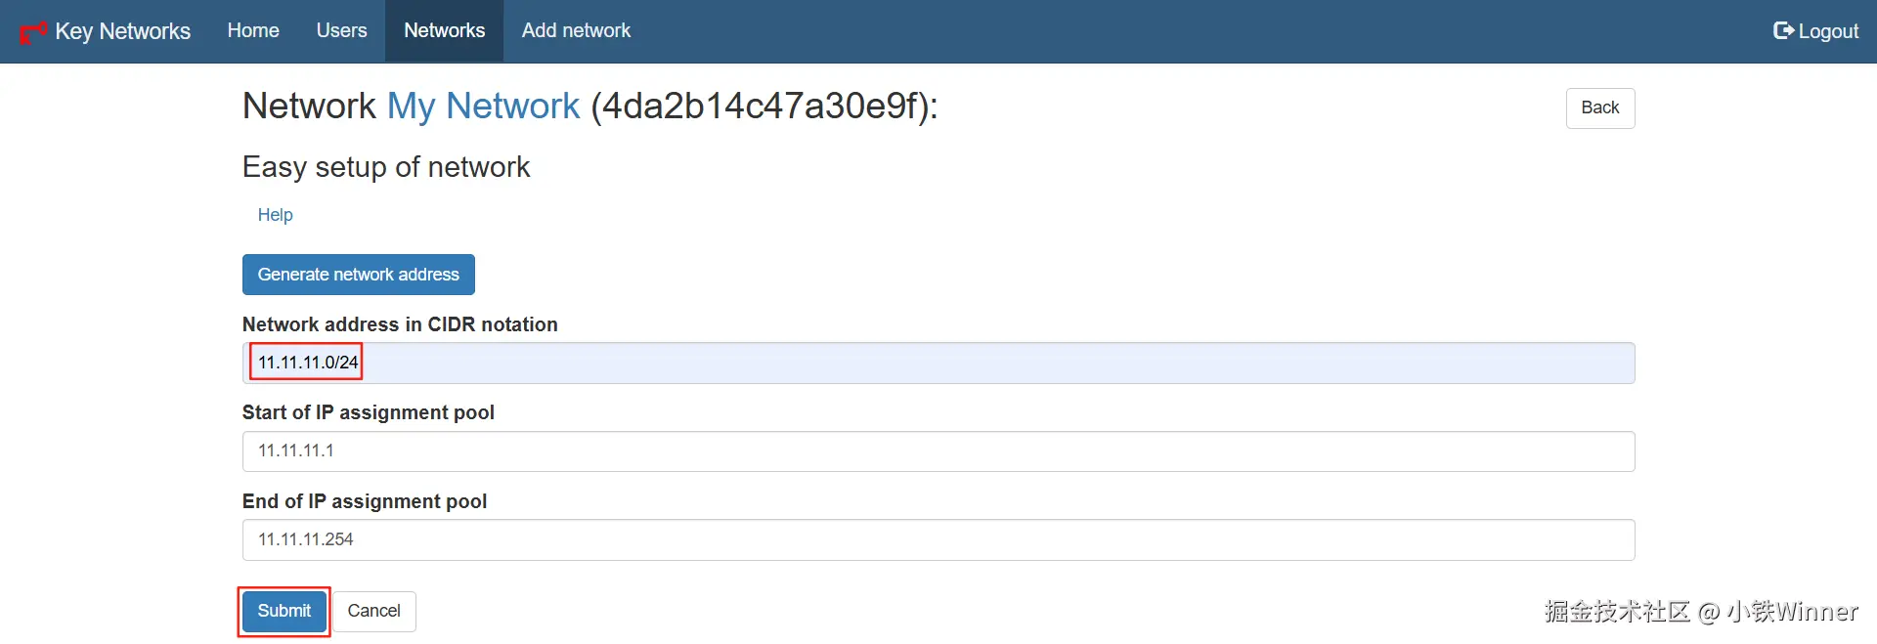1877x644 pixels.
Task: Go to the Home menu item
Action: tap(253, 30)
